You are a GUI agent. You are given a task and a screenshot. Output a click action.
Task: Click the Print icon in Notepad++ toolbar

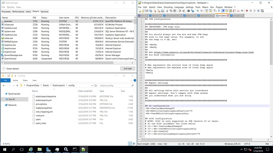click(162, 11)
